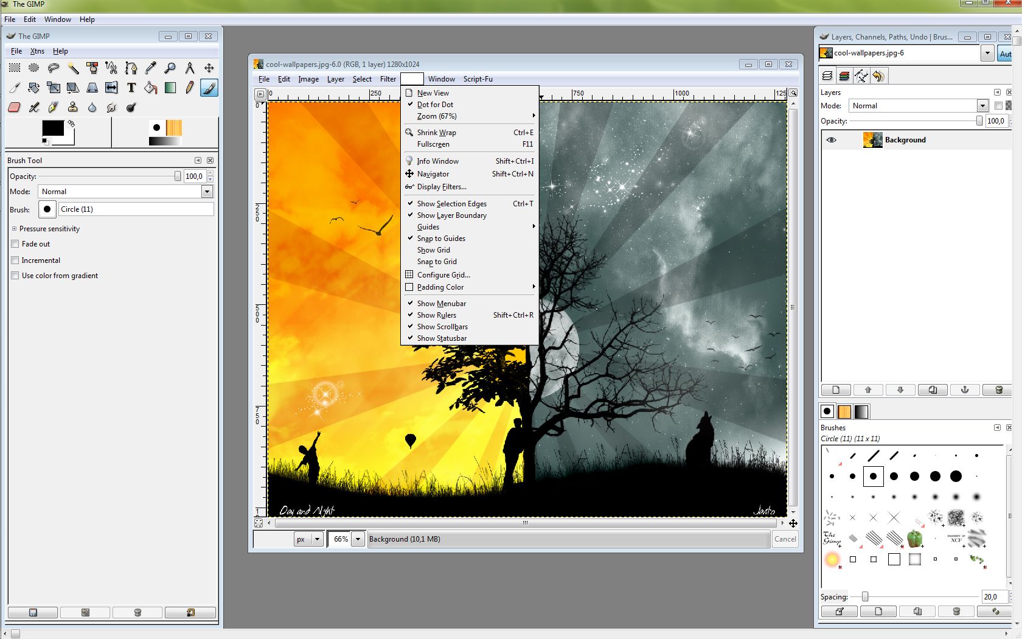Pick the Clone stamp tool

point(73,107)
